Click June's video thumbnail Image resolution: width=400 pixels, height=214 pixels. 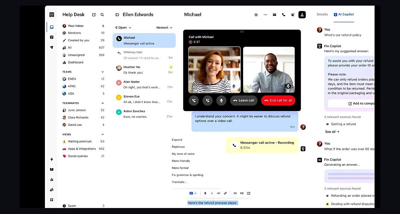click(x=214, y=70)
